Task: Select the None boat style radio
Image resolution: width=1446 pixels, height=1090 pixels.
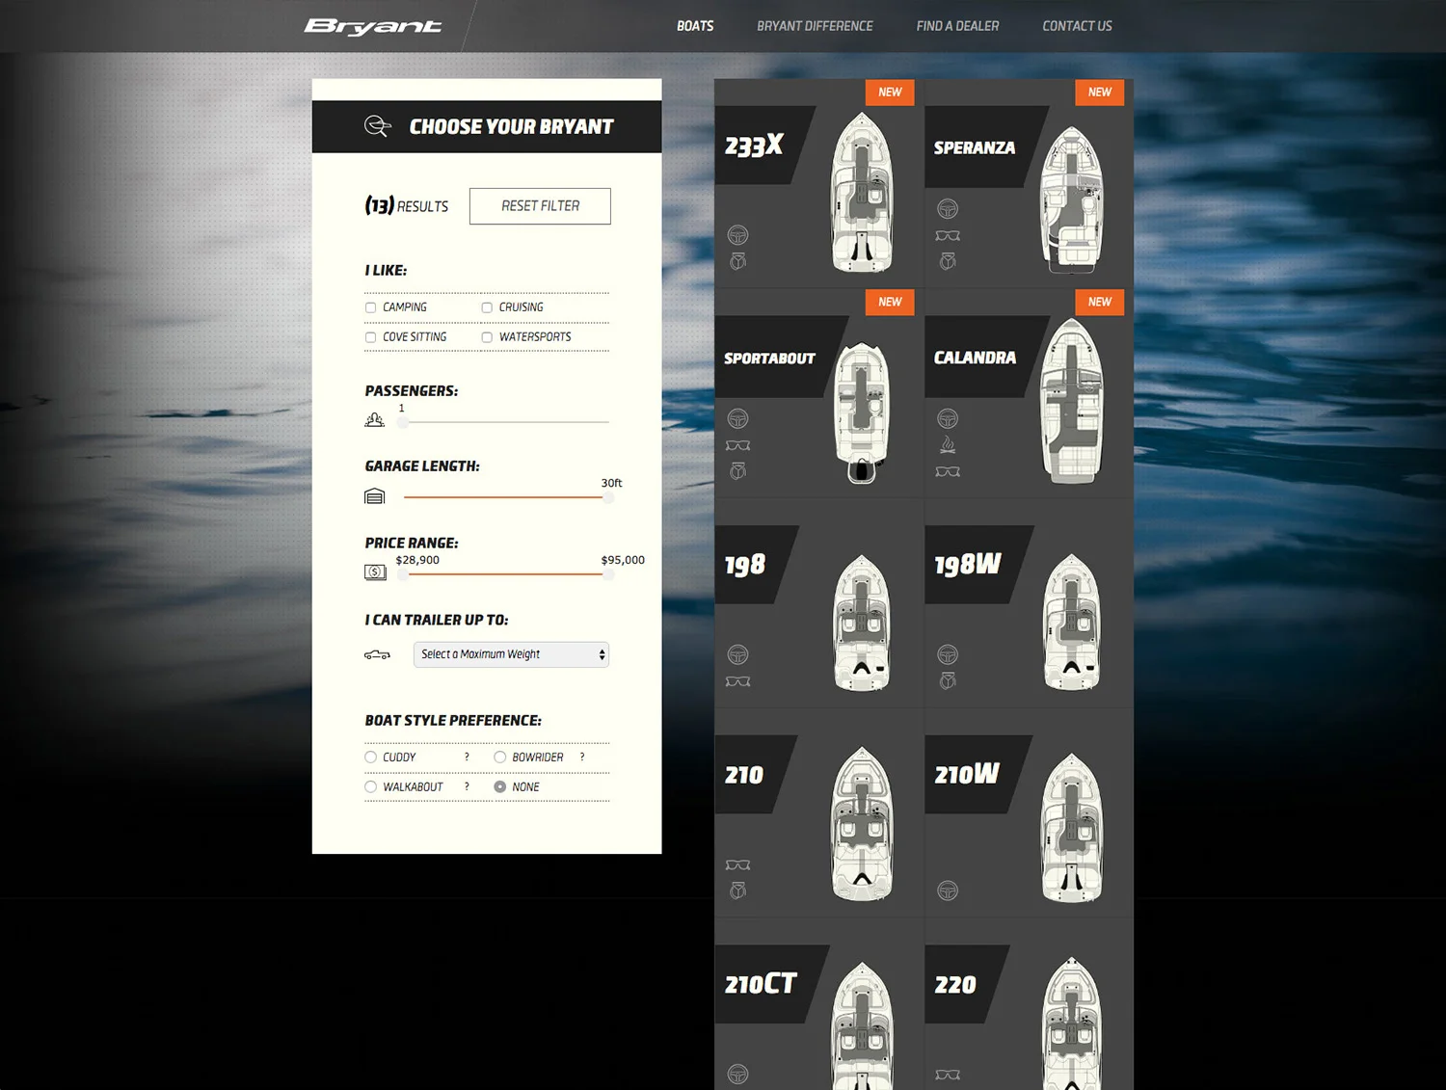Action: coord(499,787)
